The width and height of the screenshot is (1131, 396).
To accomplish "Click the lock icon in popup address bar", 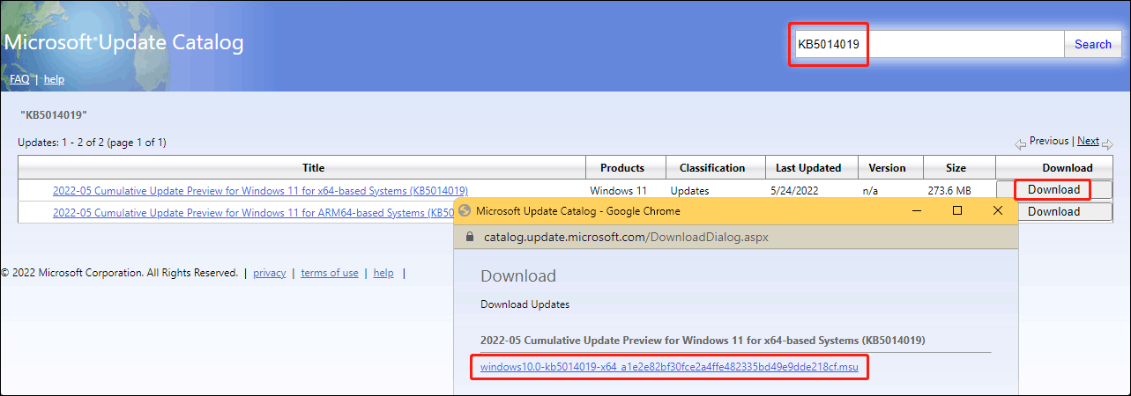I will (x=469, y=238).
